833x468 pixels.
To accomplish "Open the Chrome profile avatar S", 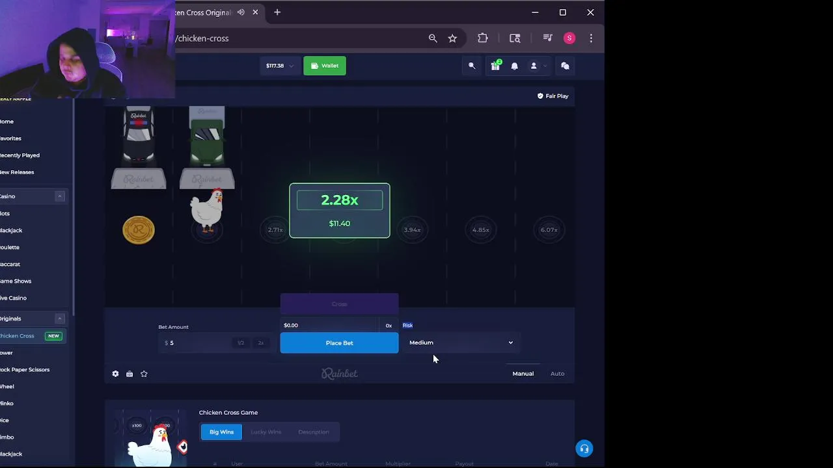I will [569, 38].
